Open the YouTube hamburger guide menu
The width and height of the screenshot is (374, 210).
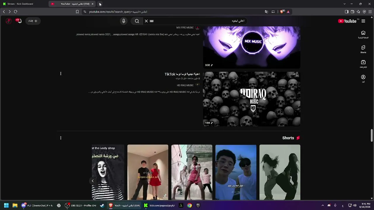pyautogui.click(x=363, y=21)
